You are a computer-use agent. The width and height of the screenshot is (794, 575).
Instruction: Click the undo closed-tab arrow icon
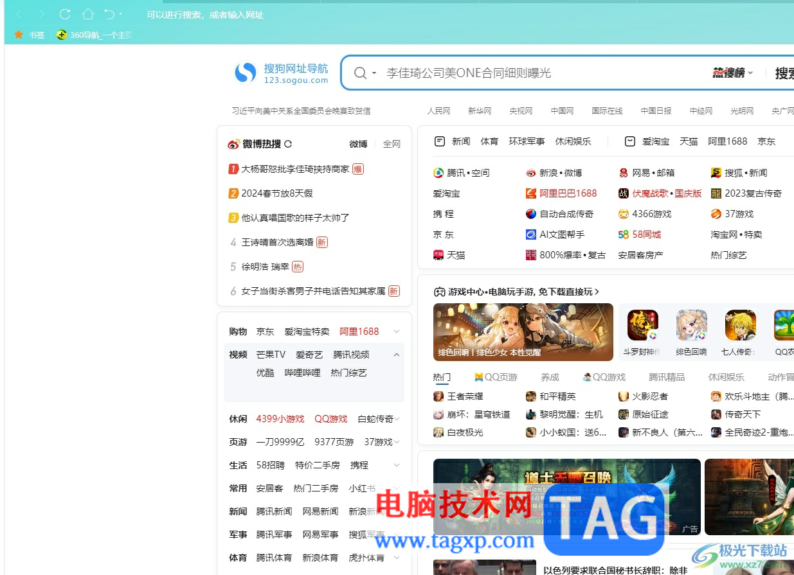coord(109,14)
